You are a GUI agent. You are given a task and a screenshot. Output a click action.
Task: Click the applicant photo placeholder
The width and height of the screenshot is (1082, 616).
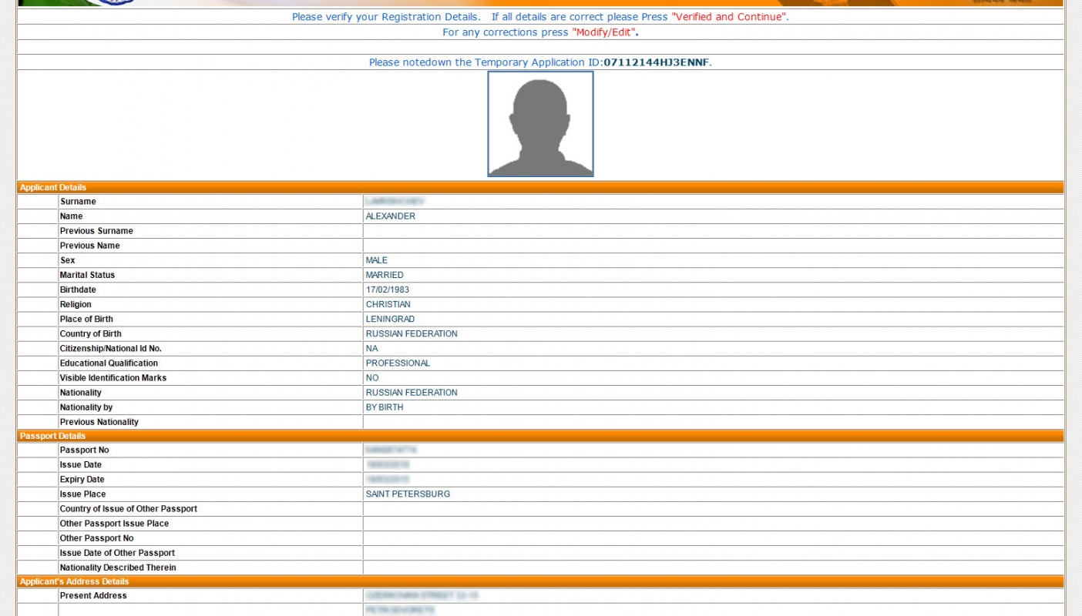point(540,124)
